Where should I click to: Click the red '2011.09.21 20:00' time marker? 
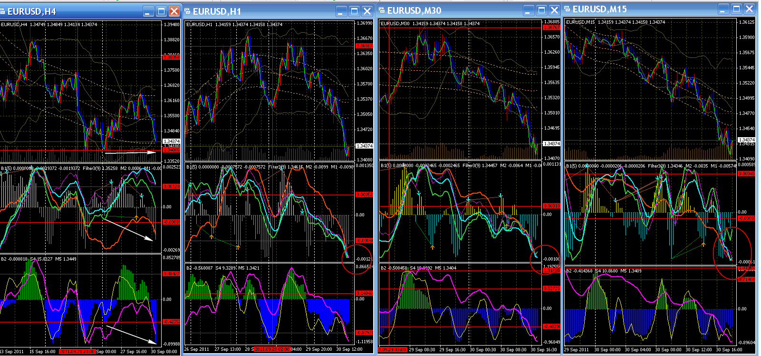77,352
